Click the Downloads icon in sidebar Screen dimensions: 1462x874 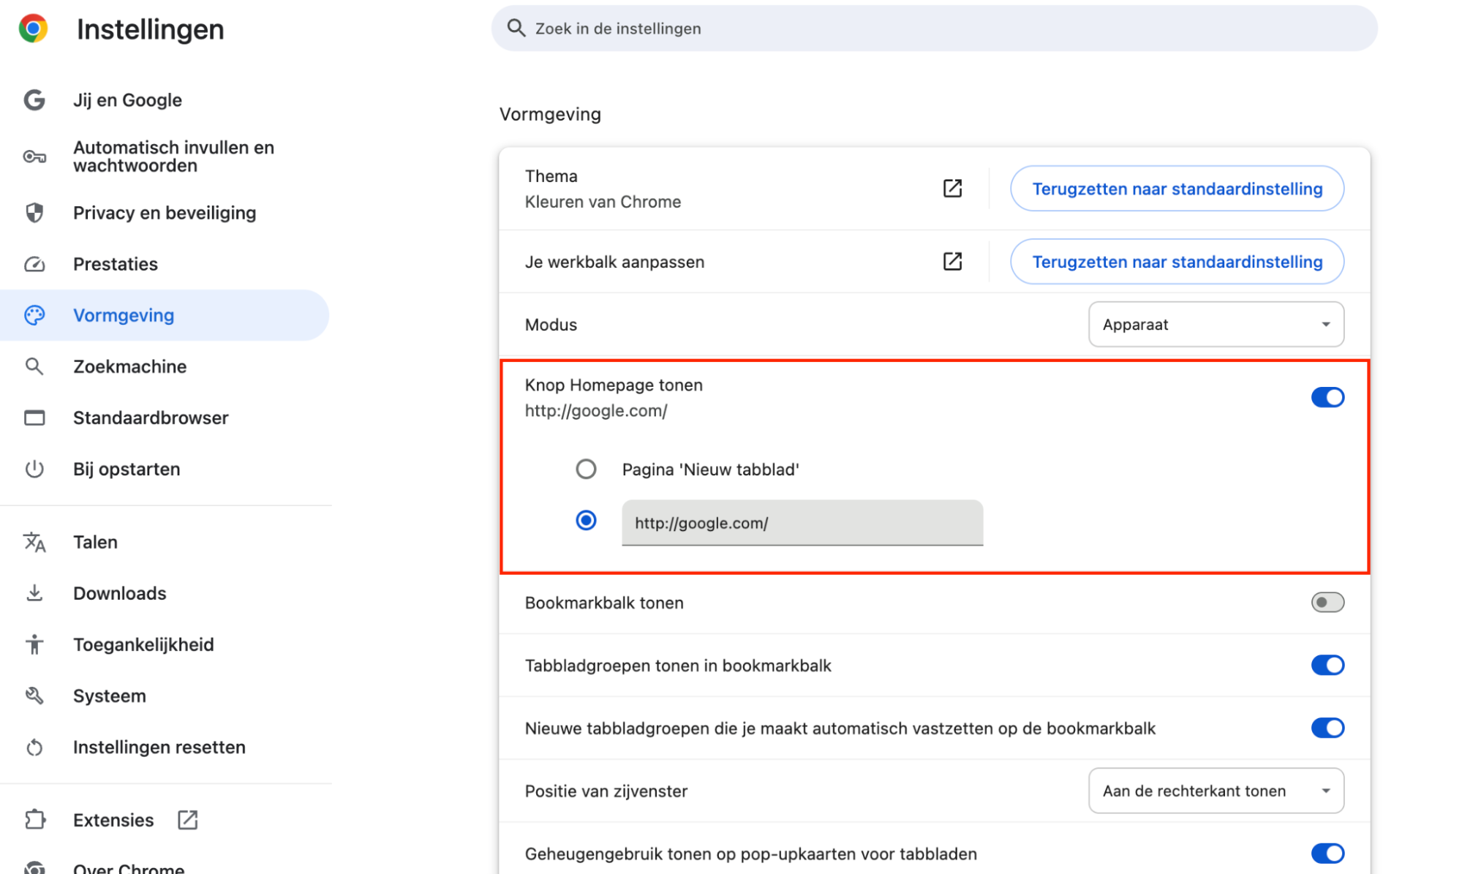pos(34,593)
